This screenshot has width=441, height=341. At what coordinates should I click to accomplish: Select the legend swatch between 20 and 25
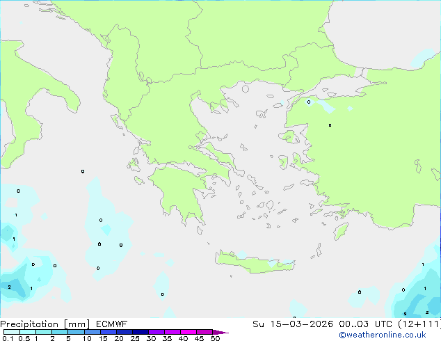pyautogui.click(x=125, y=332)
